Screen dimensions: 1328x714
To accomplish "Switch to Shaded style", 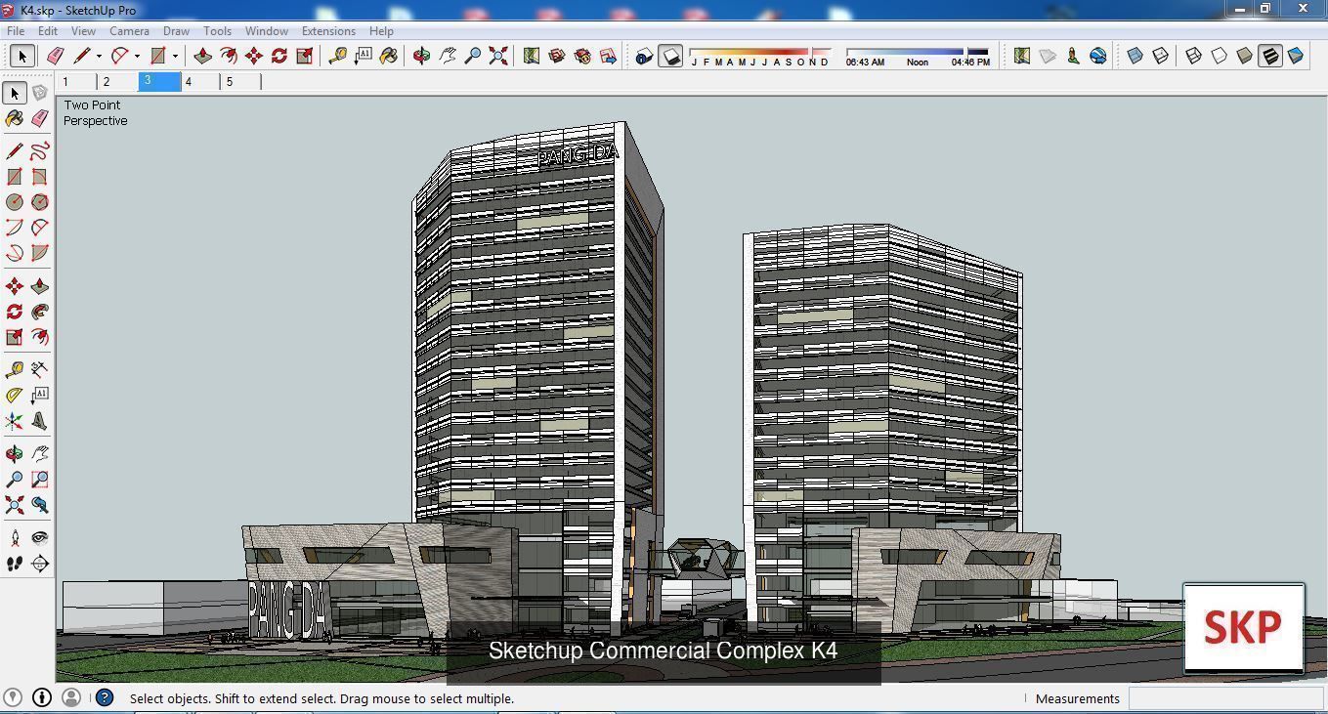I will (1245, 56).
